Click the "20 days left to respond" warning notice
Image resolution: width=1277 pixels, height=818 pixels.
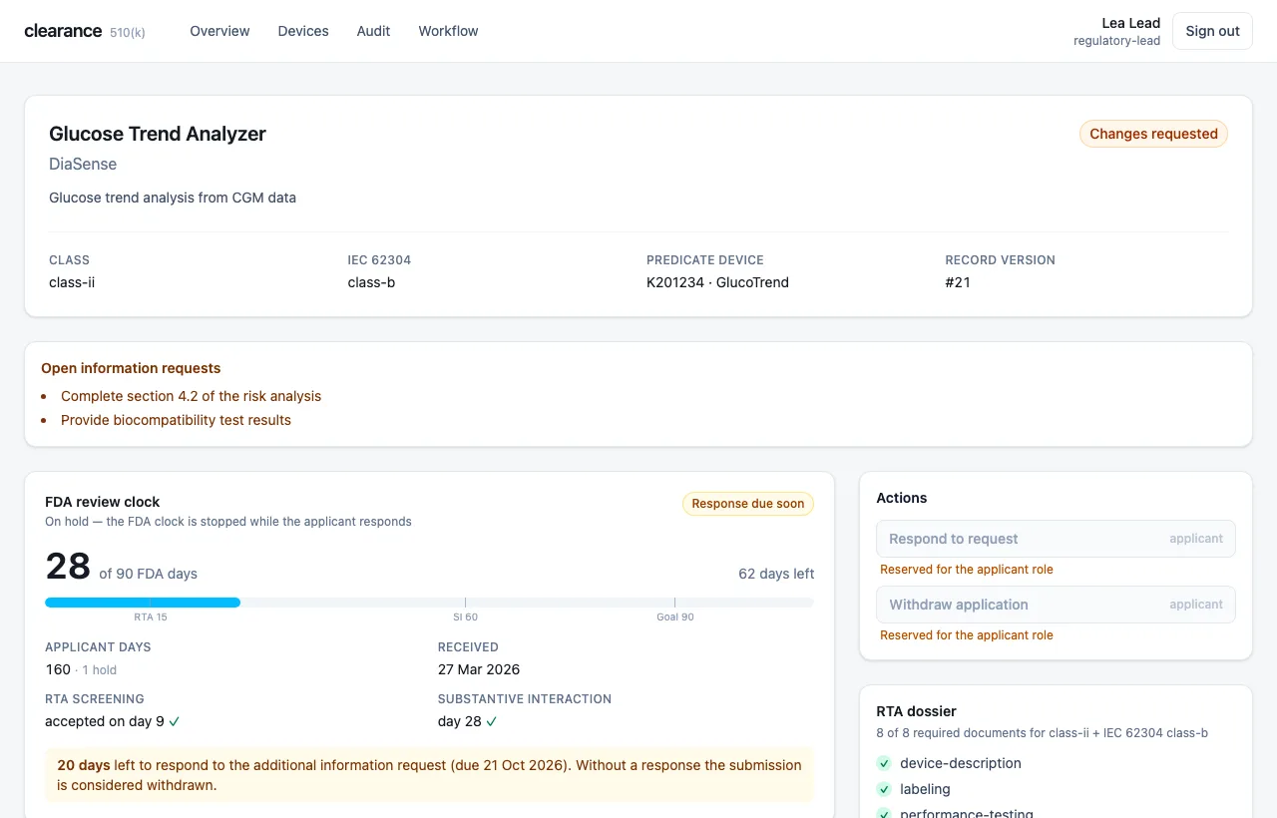coord(429,775)
